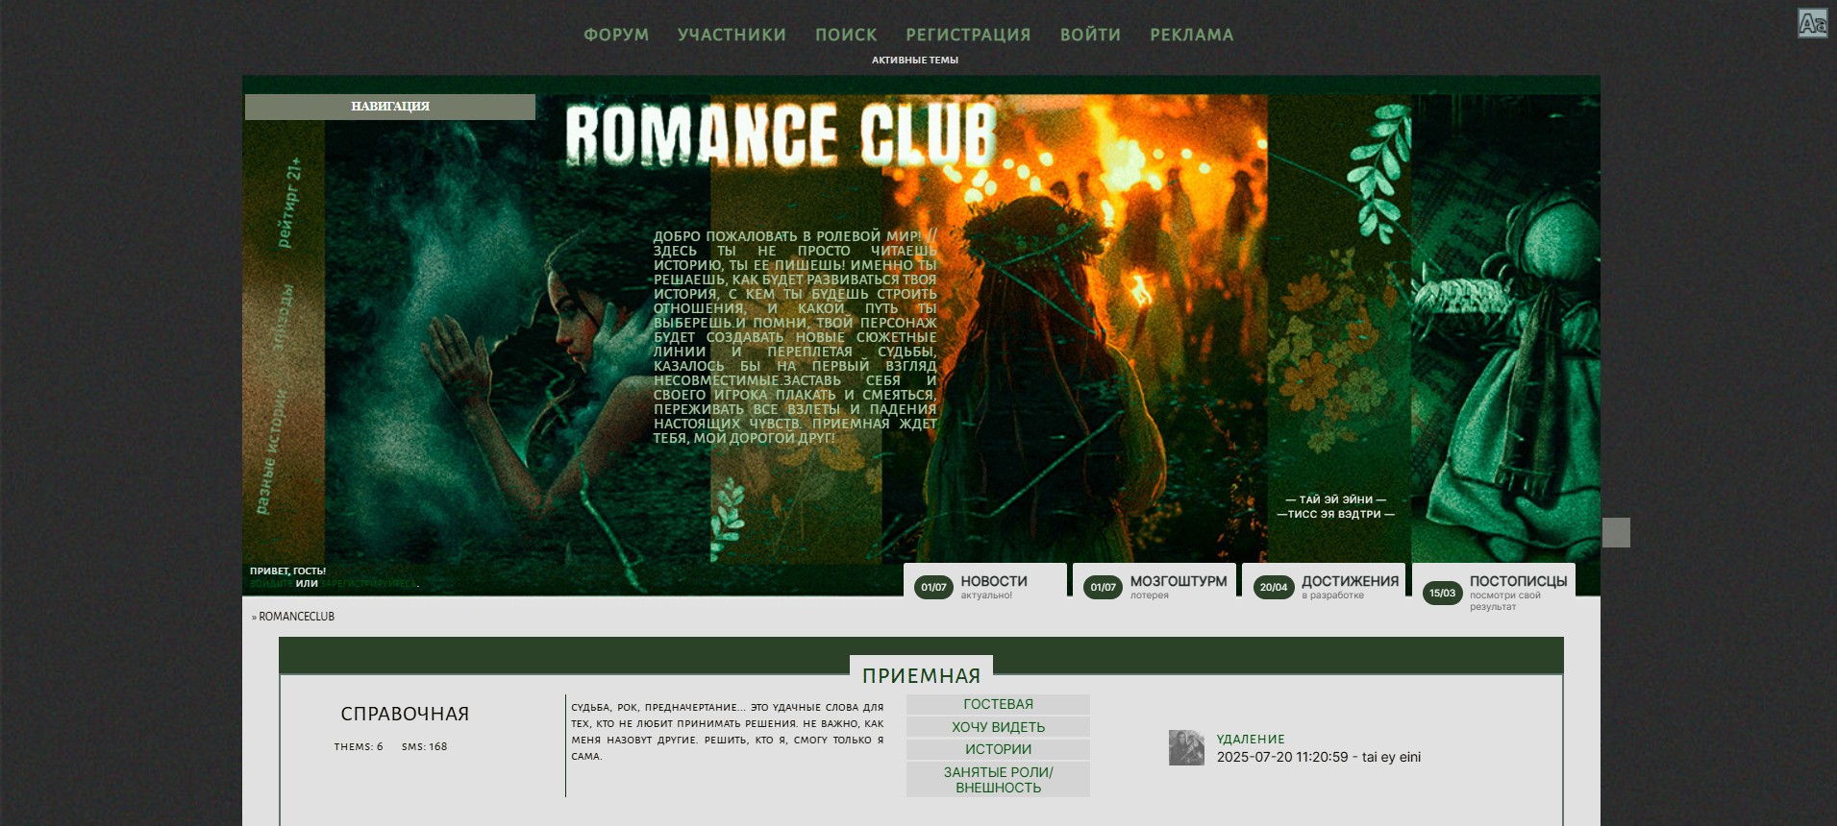Click the SMS: 168 counter
1837x826 pixels.
pyautogui.click(x=424, y=746)
